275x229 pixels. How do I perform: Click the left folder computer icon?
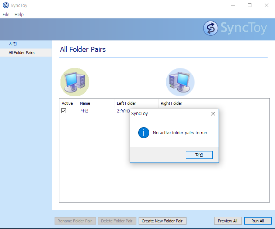[x=75, y=82]
